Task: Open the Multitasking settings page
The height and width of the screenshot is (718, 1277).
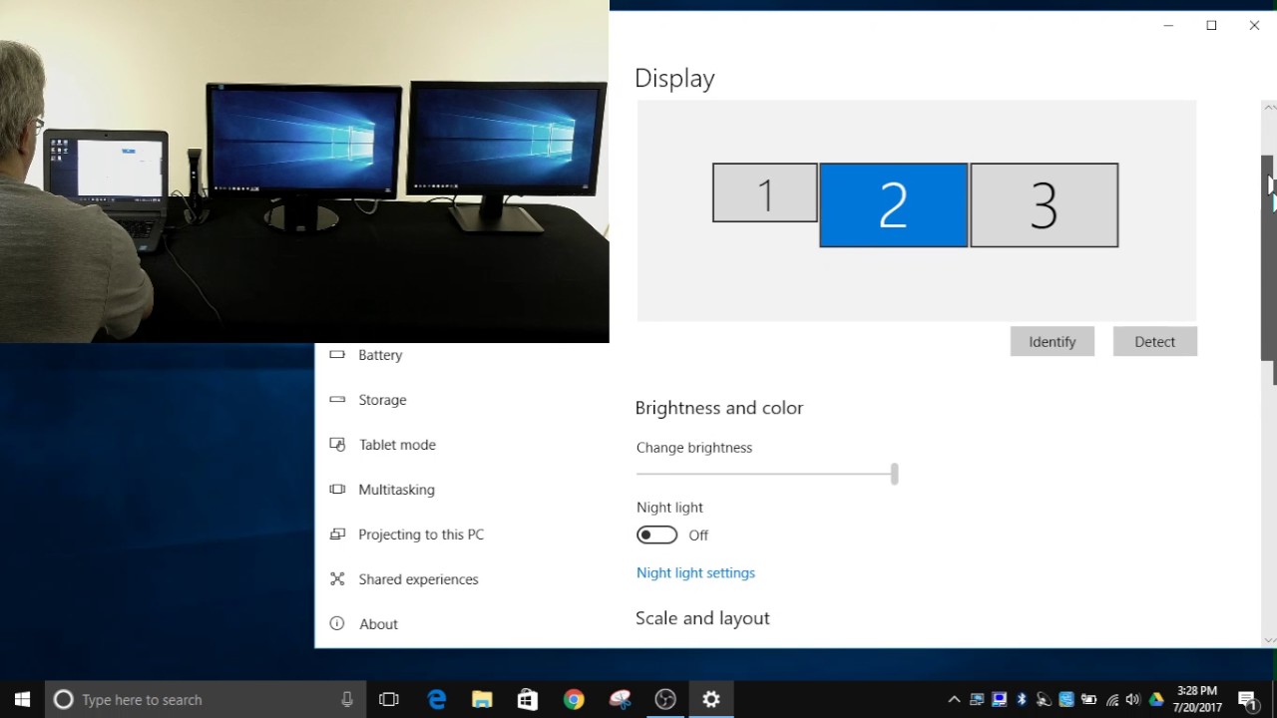Action: [x=396, y=490]
